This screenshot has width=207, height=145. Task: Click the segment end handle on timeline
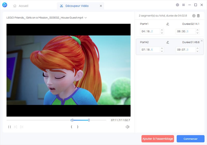[89, 120]
